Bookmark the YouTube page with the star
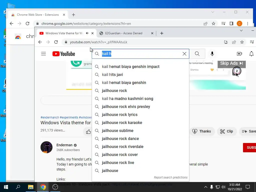Screen dimensions: 256x192 pos(242,42)
